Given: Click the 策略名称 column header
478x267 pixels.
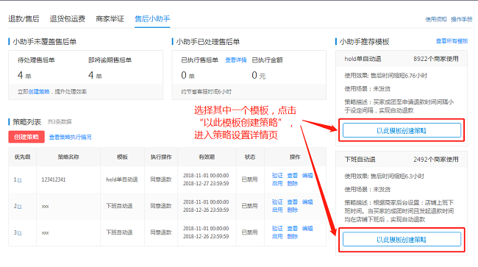Looking at the screenshot, I should pos(68,157).
